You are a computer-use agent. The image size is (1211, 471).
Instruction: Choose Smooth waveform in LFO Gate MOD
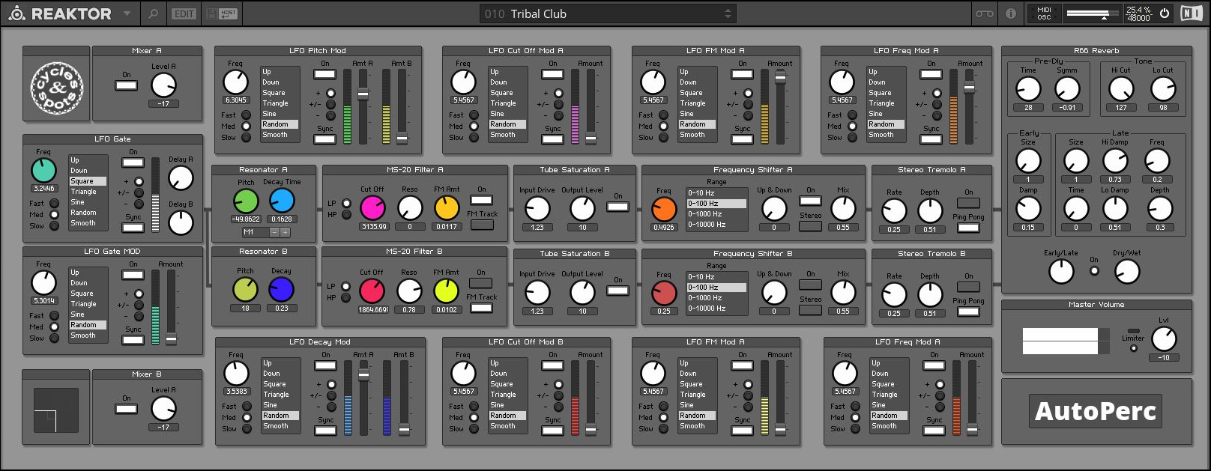pos(88,335)
